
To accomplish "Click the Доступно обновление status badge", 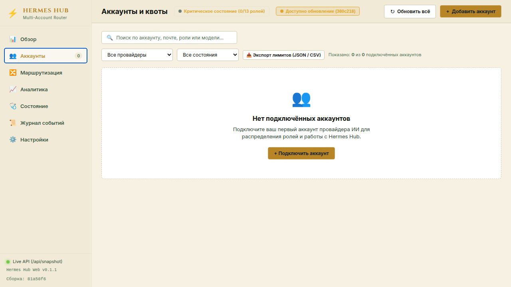I will click(x=318, y=11).
